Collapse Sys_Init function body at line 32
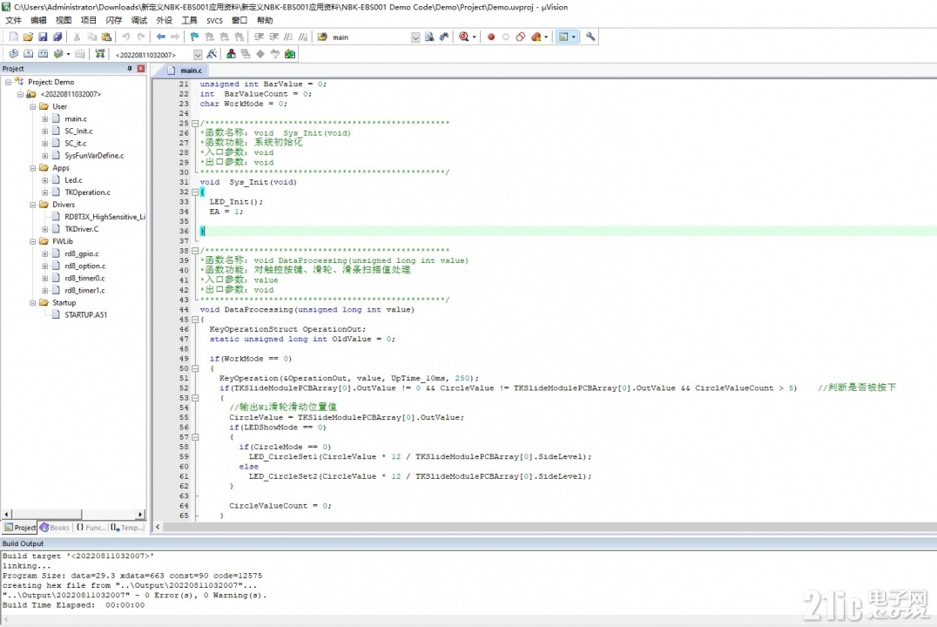 point(195,192)
